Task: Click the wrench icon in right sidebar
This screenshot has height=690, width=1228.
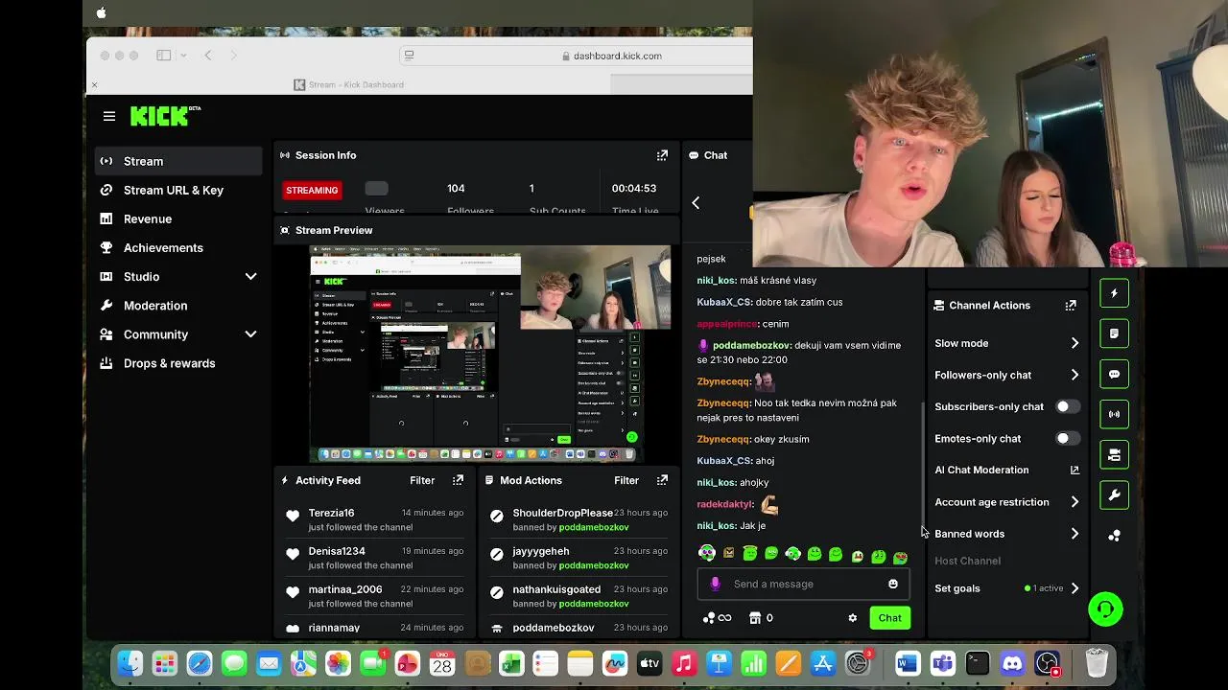Action: click(1114, 495)
